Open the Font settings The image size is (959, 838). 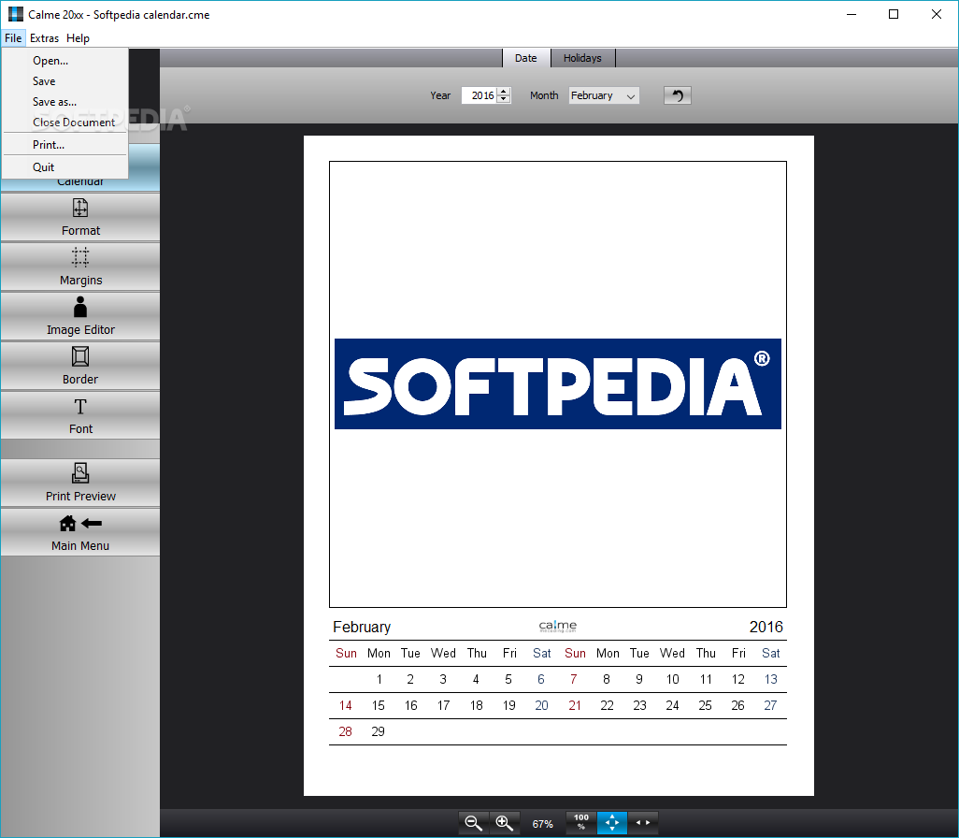pyautogui.click(x=80, y=415)
